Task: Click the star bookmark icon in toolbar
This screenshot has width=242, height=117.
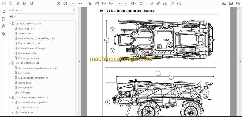Action: (x=11, y=3)
